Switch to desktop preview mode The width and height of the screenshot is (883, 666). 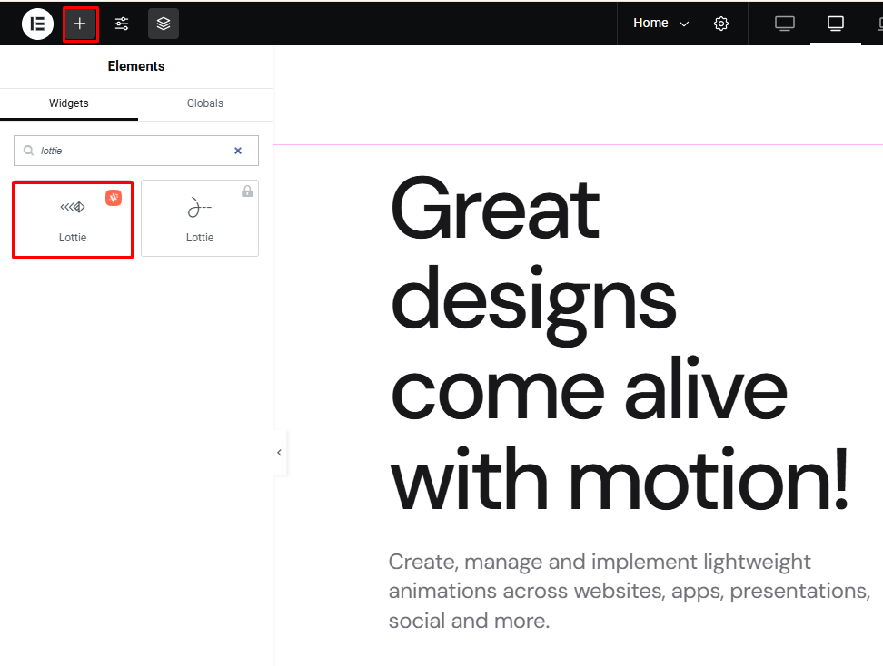click(x=785, y=24)
